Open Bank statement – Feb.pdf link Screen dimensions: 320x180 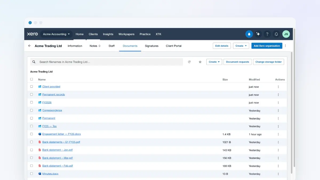tap(58, 166)
